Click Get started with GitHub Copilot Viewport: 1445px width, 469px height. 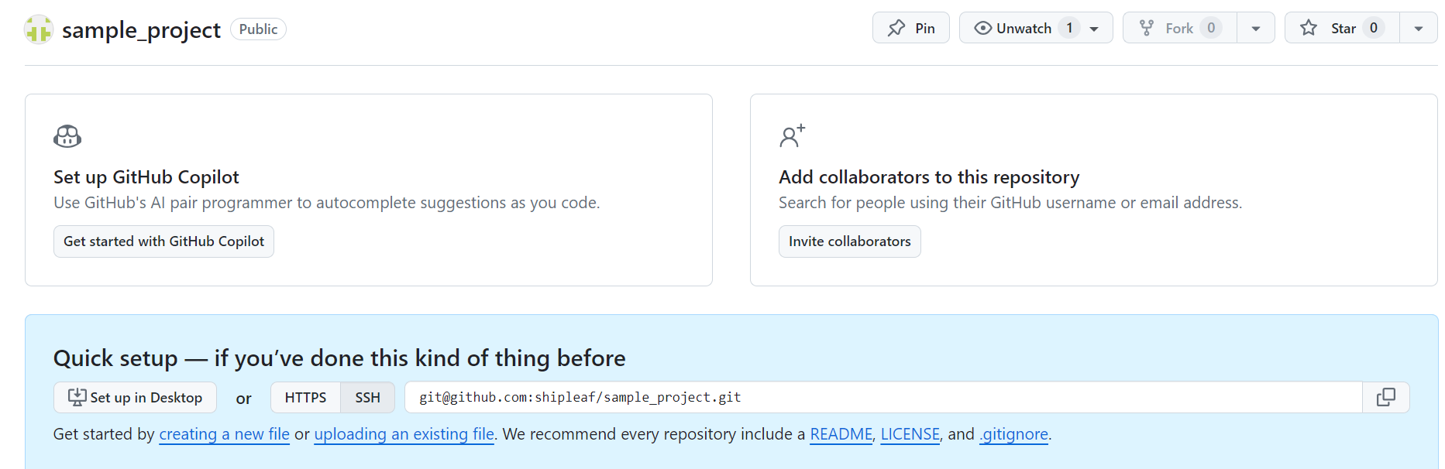click(163, 241)
